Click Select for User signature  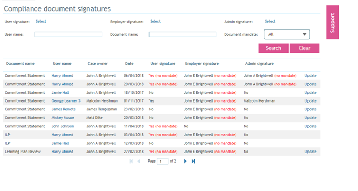pyautogui.click(x=41, y=21)
